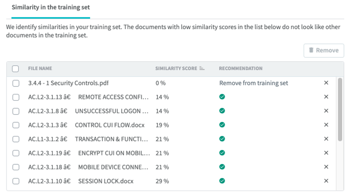Tick the checkbox for SESSION LOCK.docx
351x195 pixels.
tap(15, 181)
